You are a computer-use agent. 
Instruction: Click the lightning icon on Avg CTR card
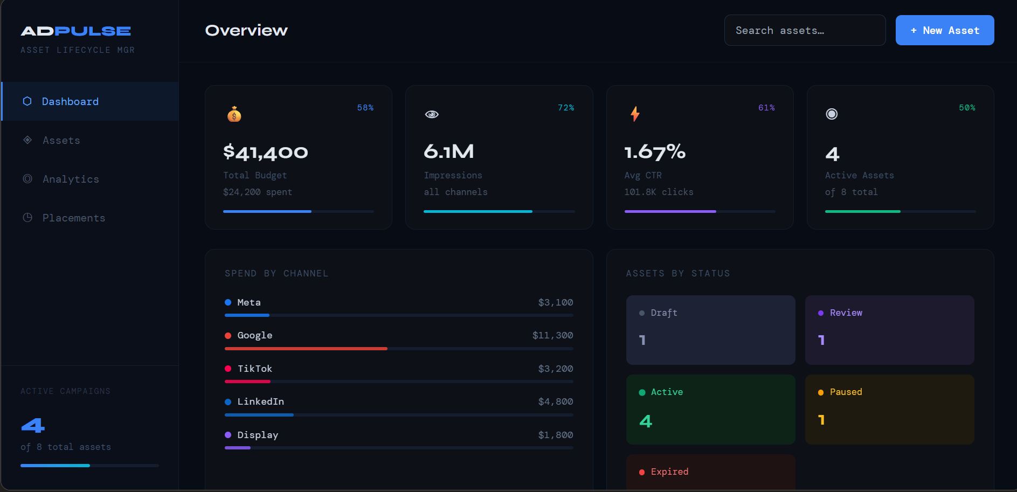(635, 113)
